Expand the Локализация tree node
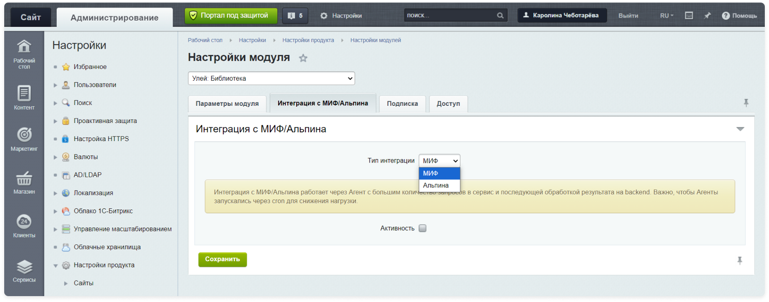Image resolution: width=769 pixels, height=302 pixels. click(x=55, y=194)
